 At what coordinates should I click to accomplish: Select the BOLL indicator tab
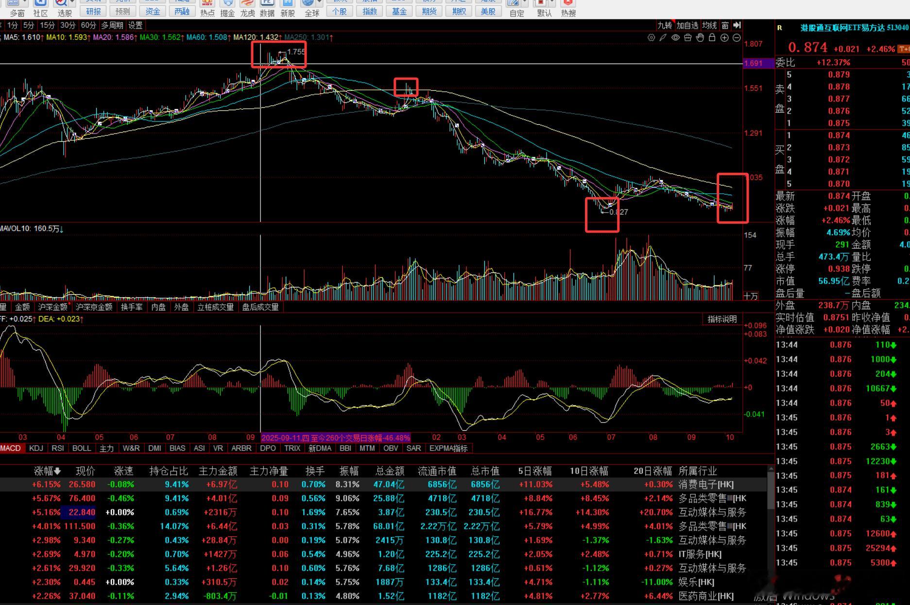pyautogui.click(x=82, y=448)
